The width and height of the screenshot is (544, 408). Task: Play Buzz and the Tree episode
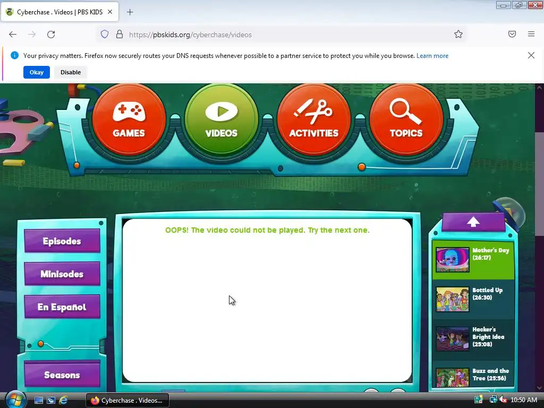(453, 378)
